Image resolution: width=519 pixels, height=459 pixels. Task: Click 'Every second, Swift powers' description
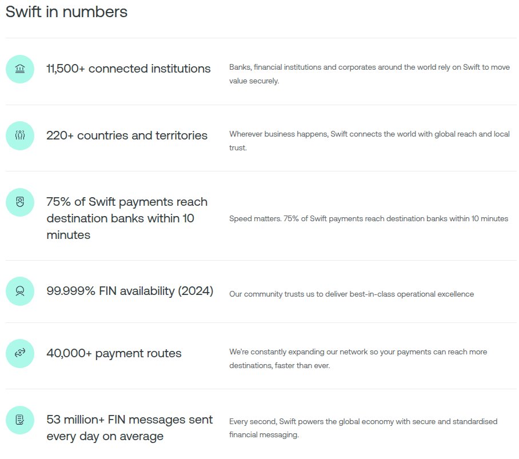tap(363, 422)
